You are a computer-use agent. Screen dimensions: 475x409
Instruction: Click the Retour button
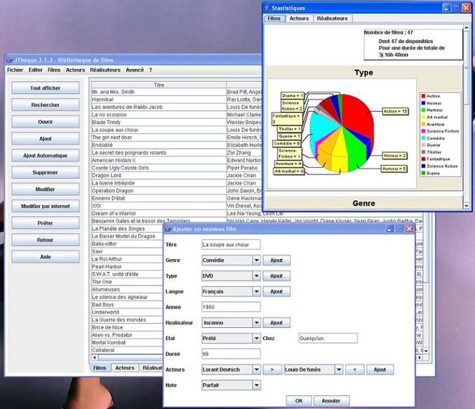45,240
